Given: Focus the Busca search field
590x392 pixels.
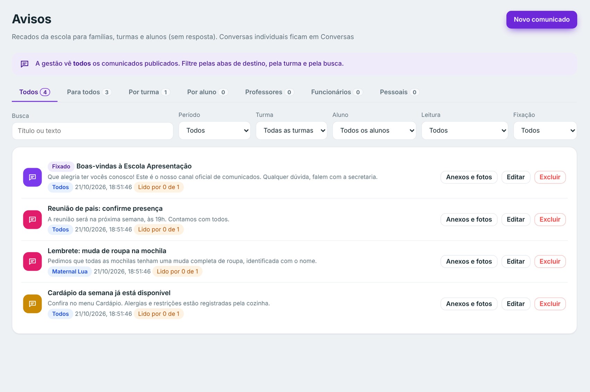Looking at the screenshot, I should (93, 131).
